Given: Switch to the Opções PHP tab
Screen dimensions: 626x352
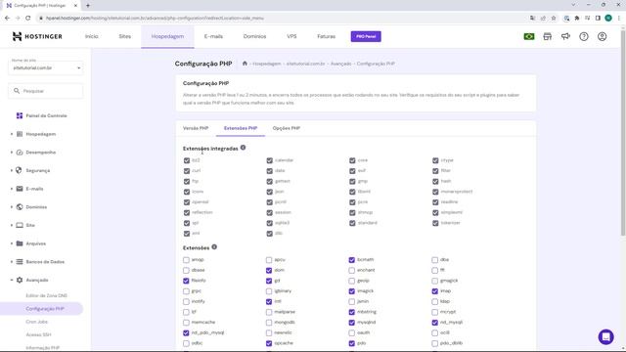Looking at the screenshot, I should pos(287,128).
